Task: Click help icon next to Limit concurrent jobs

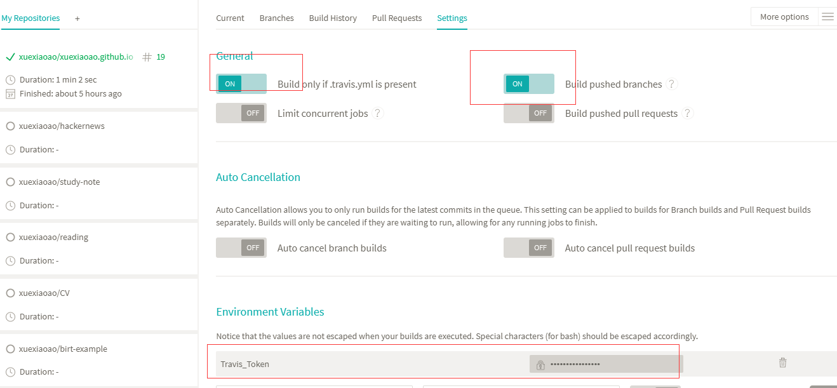Action: (x=377, y=113)
